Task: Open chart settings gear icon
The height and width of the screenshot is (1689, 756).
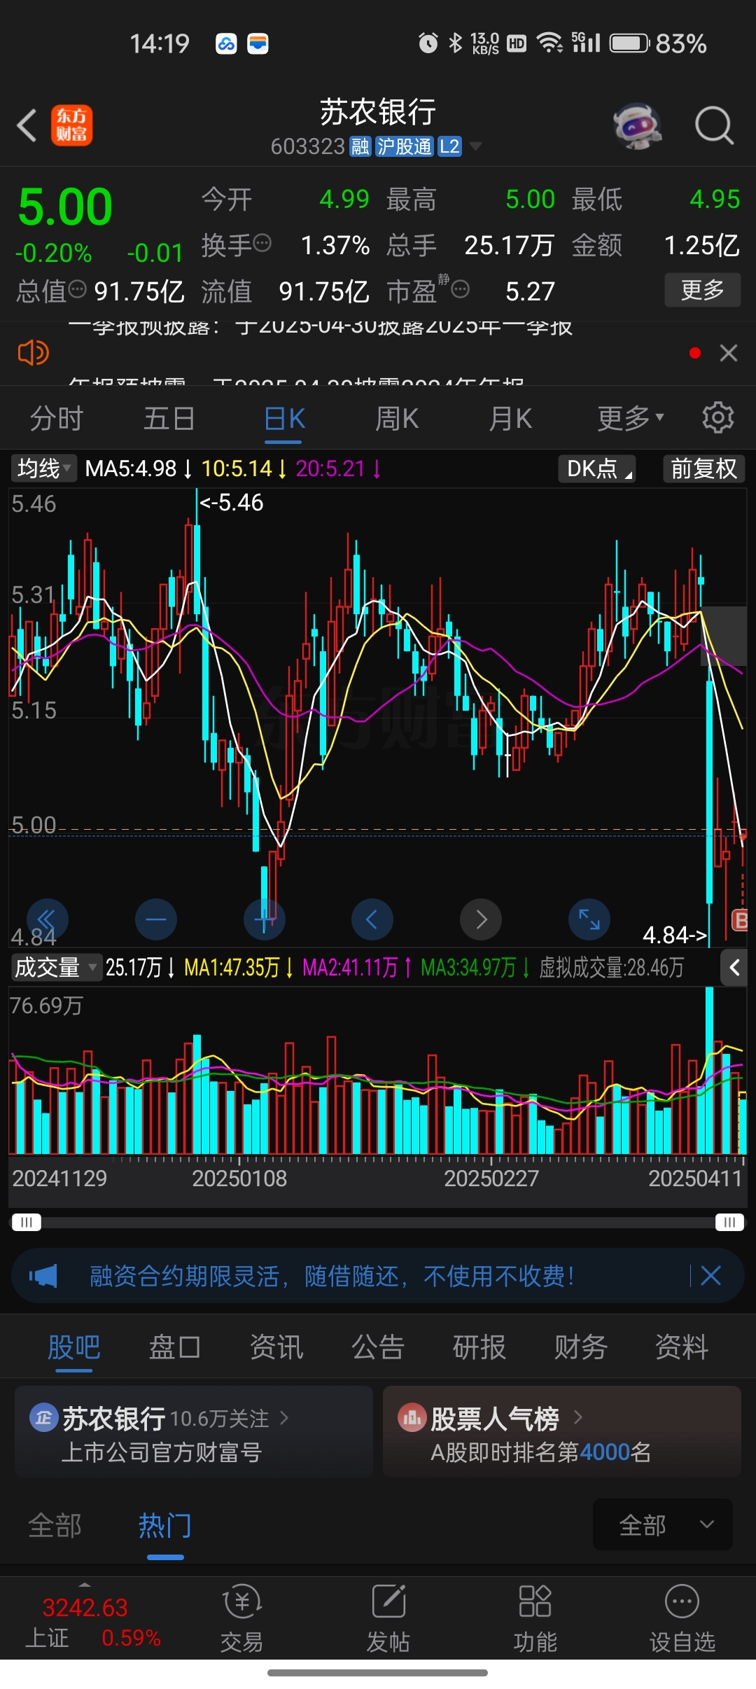Action: click(x=717, y=418)
